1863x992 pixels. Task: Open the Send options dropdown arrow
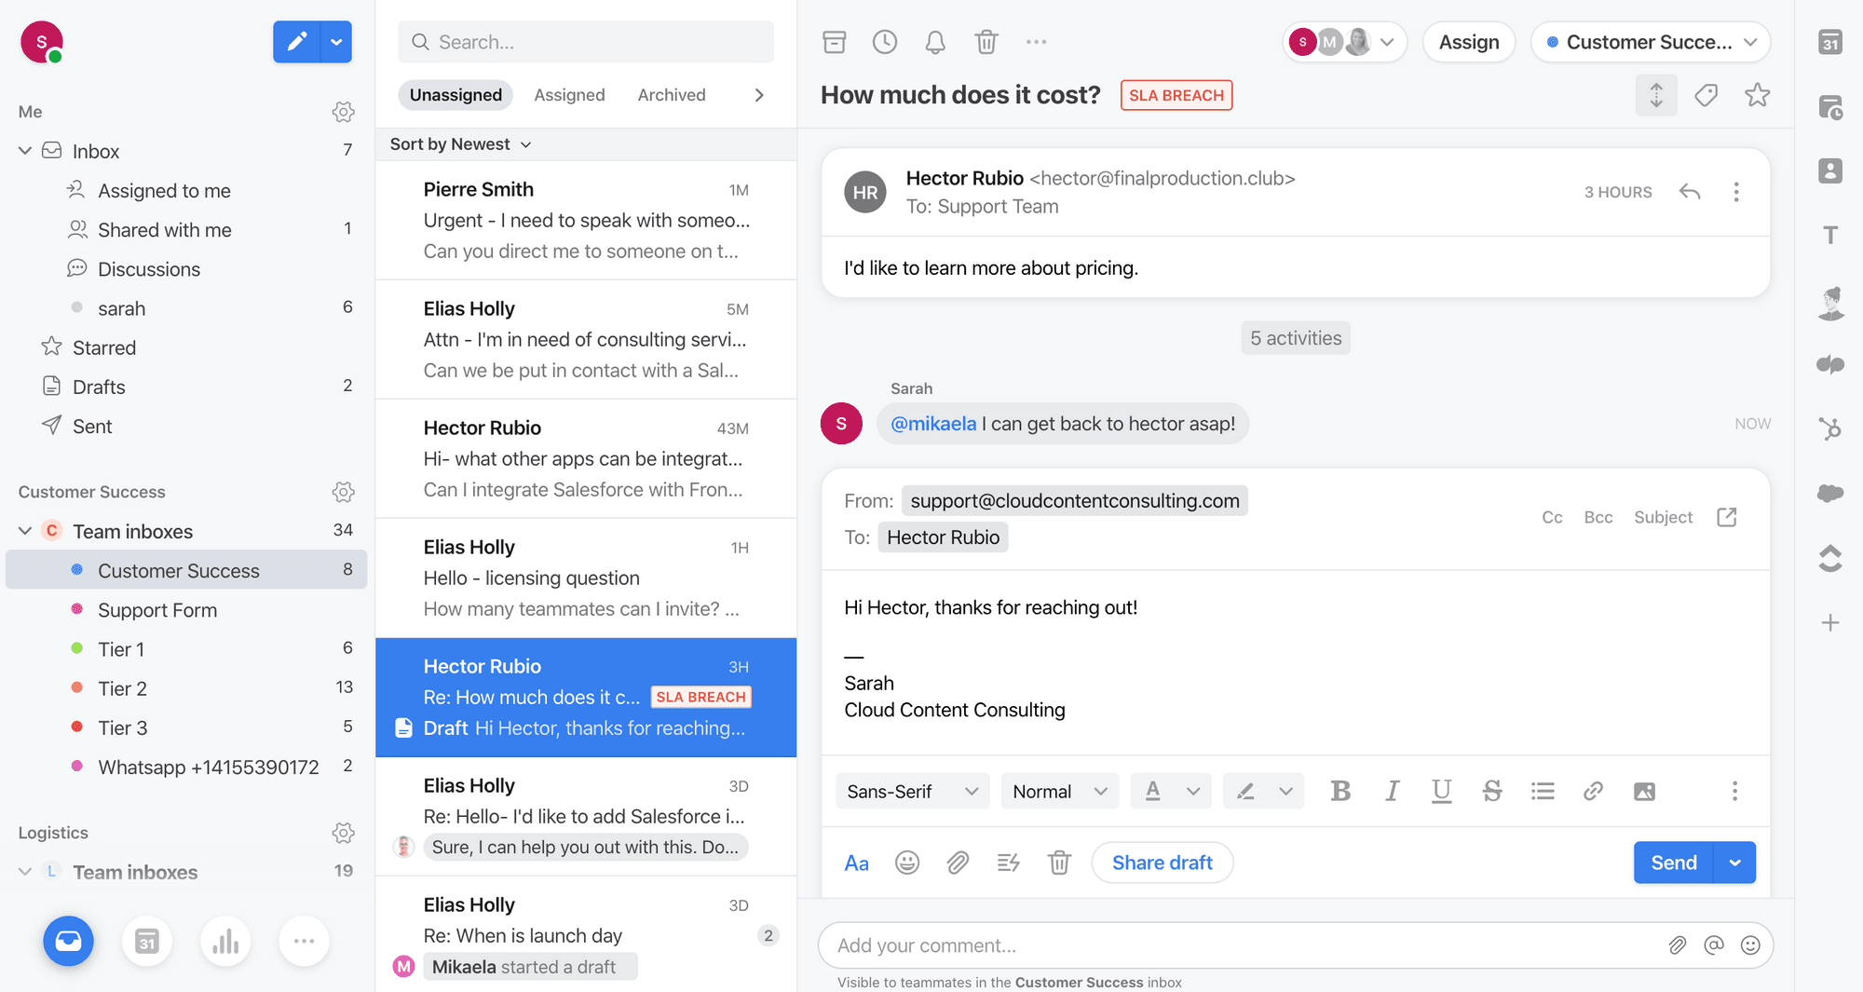pyautogui.click(x=1734, y=863)
